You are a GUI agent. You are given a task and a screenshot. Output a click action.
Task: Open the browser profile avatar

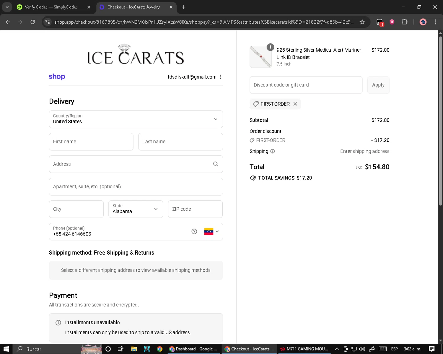(x=423, y=22)
